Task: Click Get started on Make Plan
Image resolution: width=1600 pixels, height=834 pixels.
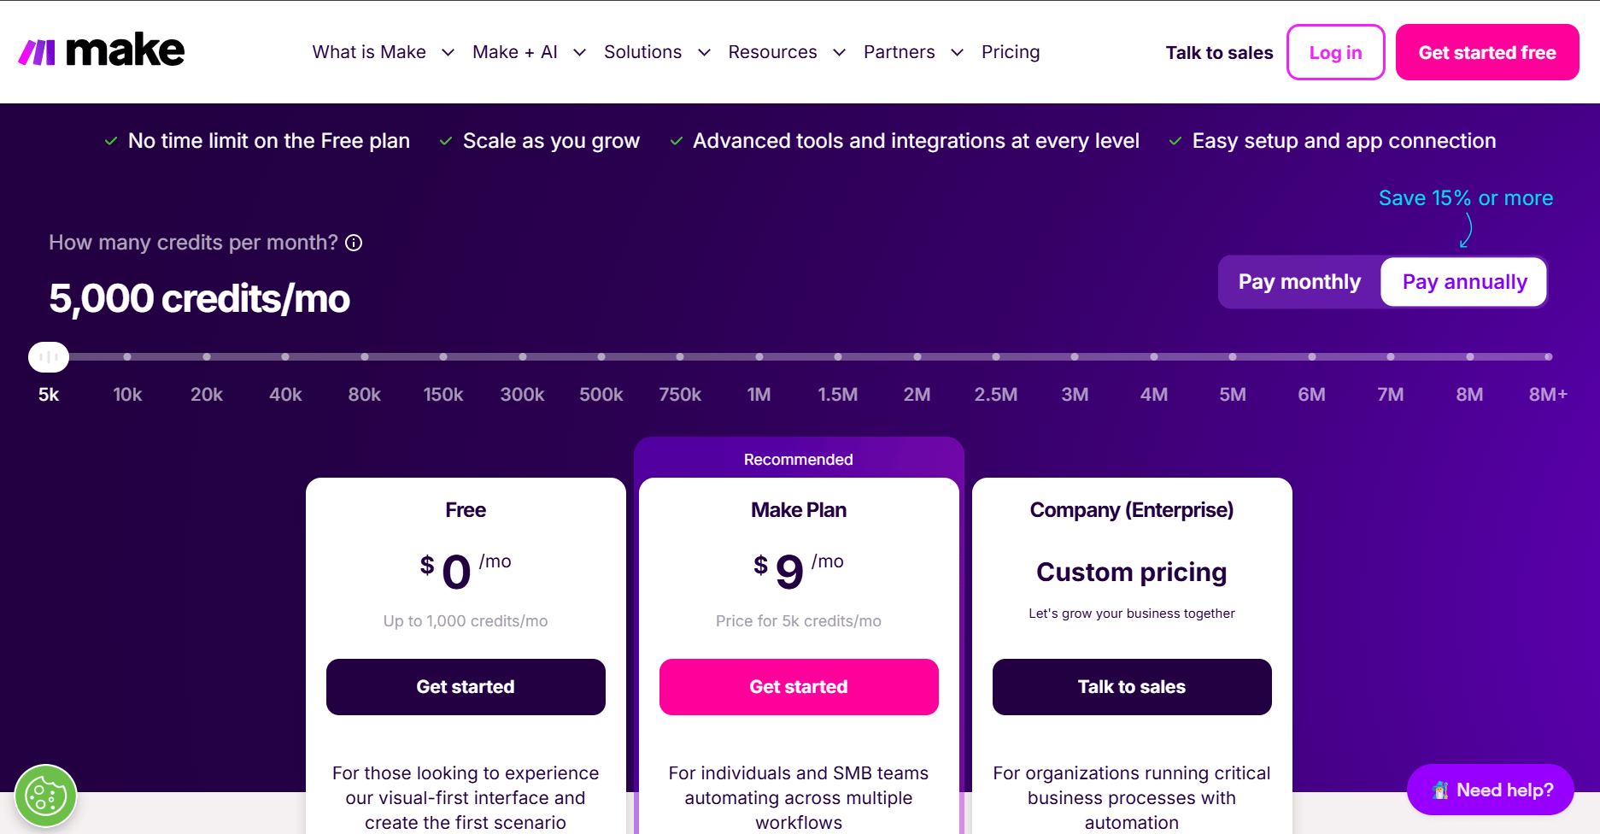Action: (x=799, y=687)
